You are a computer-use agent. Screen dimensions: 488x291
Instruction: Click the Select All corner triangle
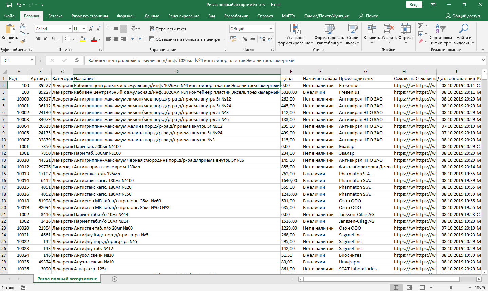click(x=4, y=71)
